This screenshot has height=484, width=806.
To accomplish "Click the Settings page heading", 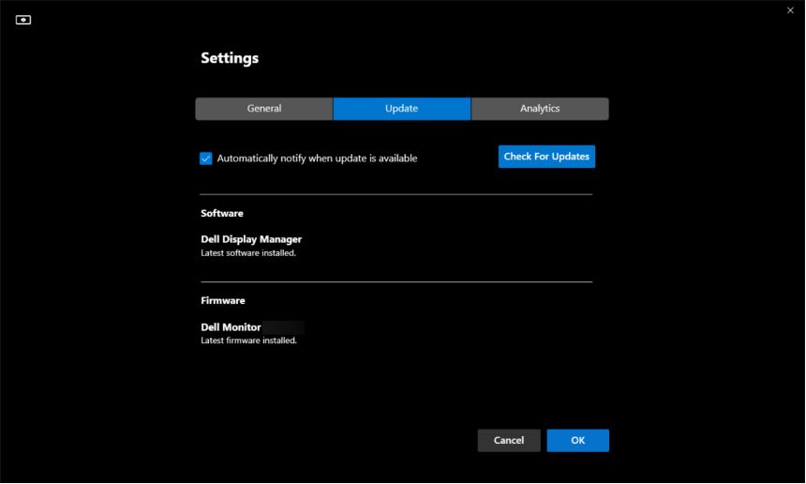I will 230,58.
